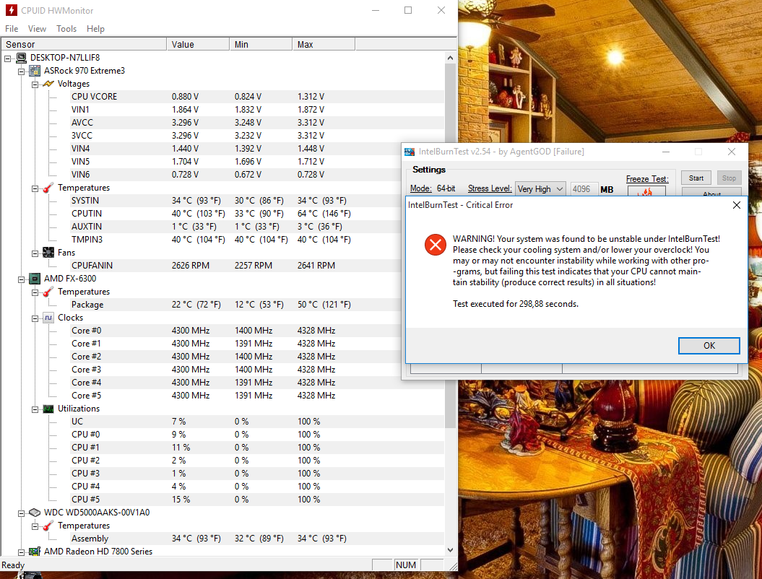The height and width of the screenshot is (579, 762).
Task: Click the Clocks waveform icon
Action: [x=48, y=318]
